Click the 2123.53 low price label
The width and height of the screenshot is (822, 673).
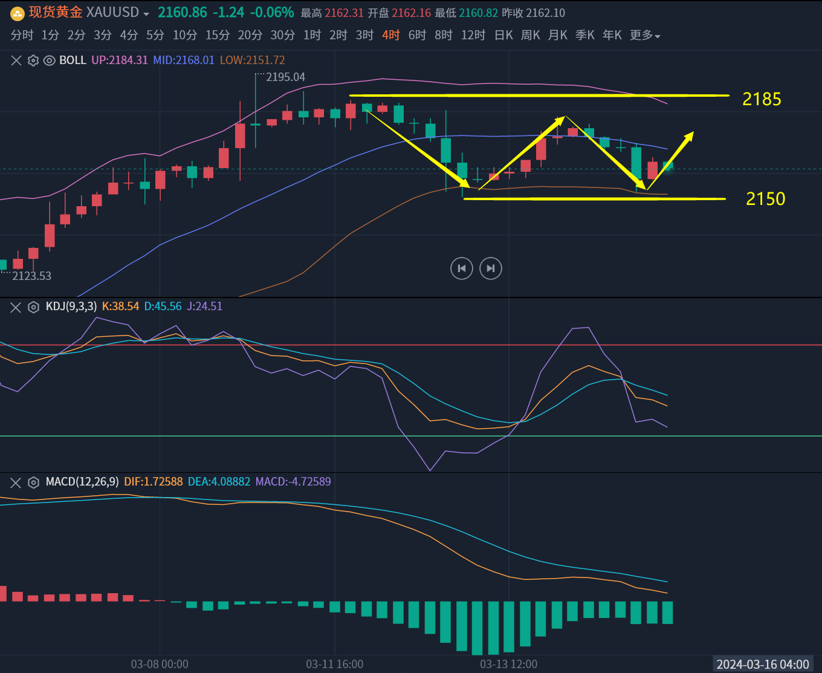click(32, 276)
